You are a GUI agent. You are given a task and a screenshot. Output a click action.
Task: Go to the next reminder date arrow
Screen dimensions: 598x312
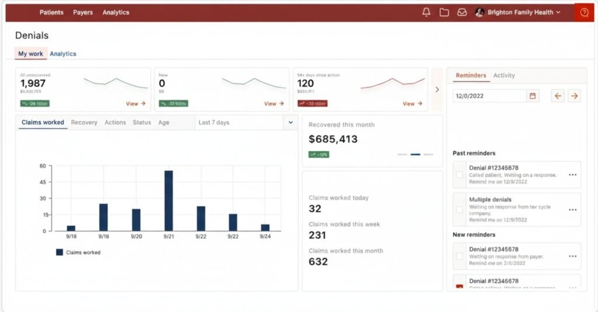click(575, 96)
